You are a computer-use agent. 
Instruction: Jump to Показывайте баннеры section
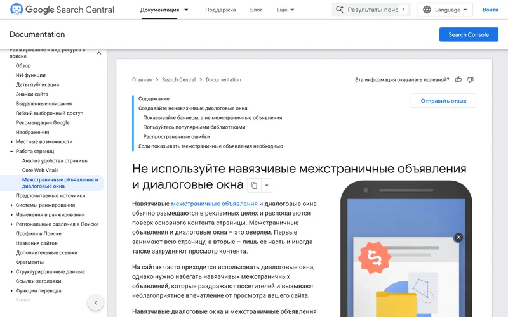pyautogui.click(x=213, y=118)
